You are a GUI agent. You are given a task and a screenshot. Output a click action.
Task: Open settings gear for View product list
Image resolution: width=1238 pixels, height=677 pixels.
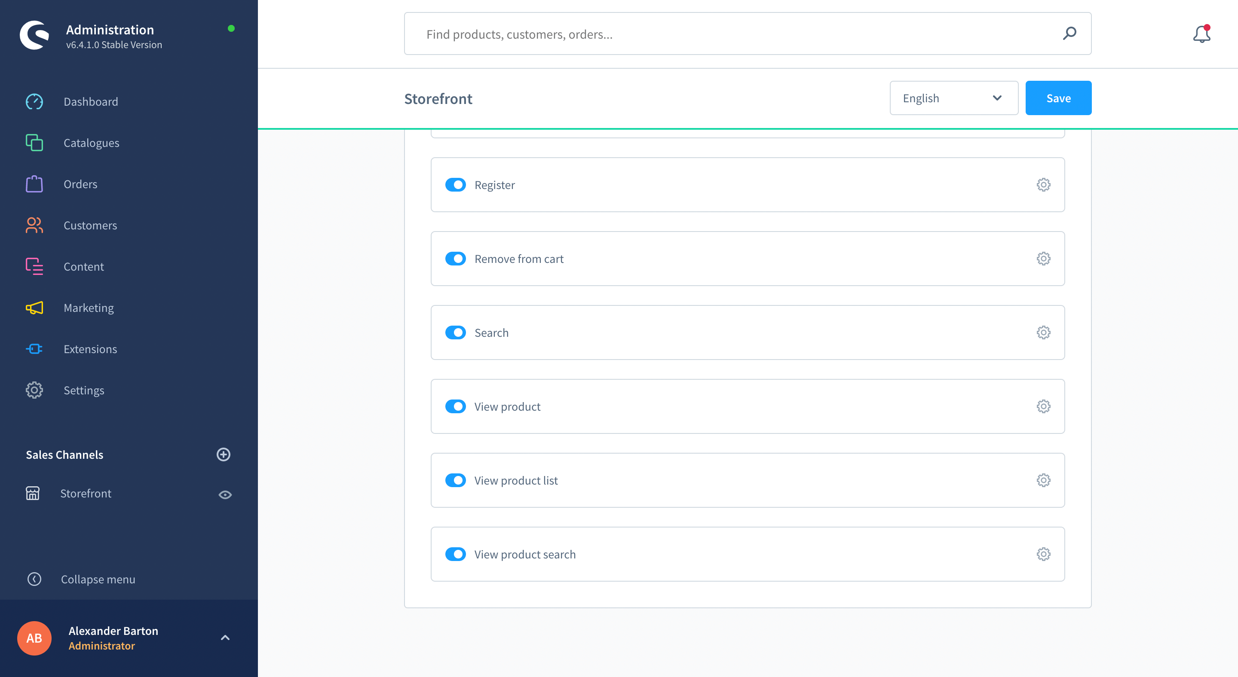coord(1043,481)
